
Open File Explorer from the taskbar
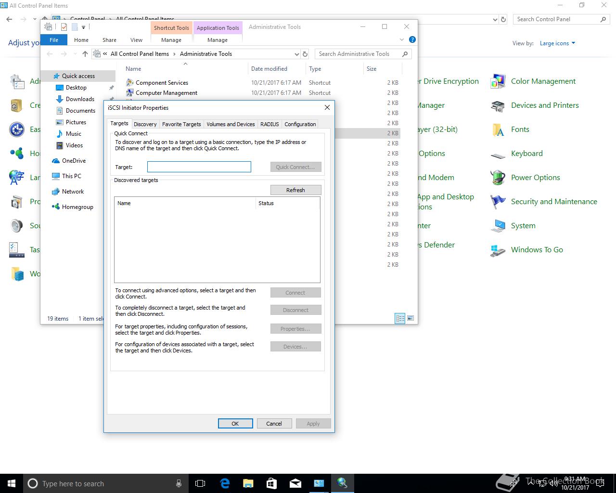click(248, 483)
